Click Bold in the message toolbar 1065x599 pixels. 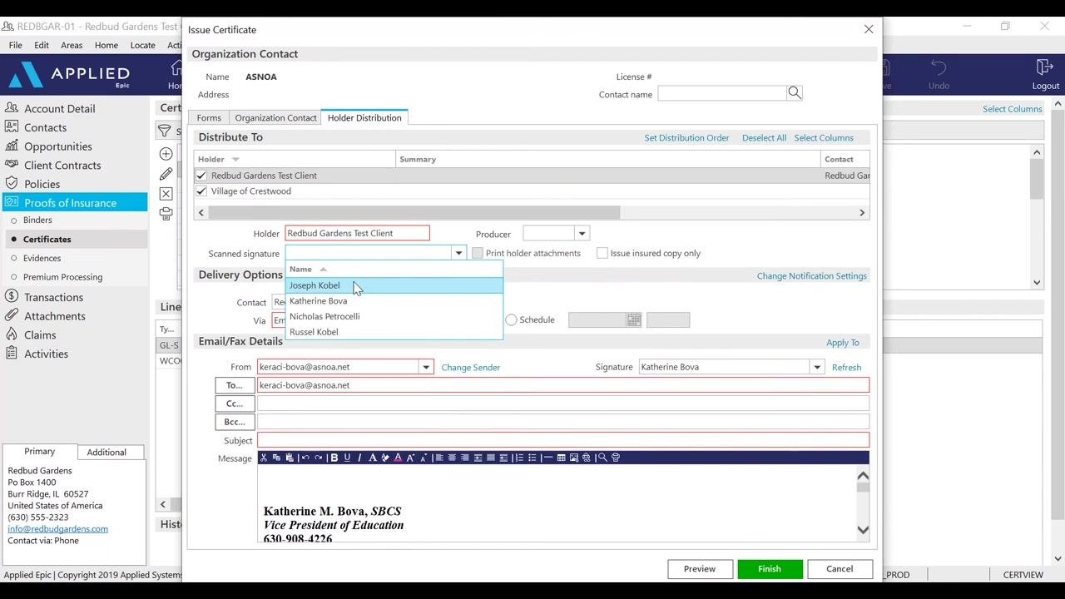pyautogui.click(x=334, y=458)
